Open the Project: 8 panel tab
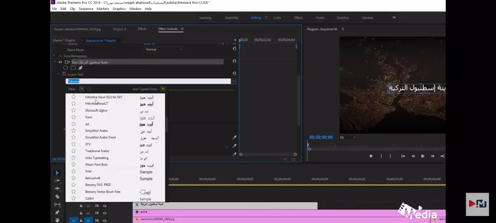This screenshot has width=496, height=223. coord(120,29)
